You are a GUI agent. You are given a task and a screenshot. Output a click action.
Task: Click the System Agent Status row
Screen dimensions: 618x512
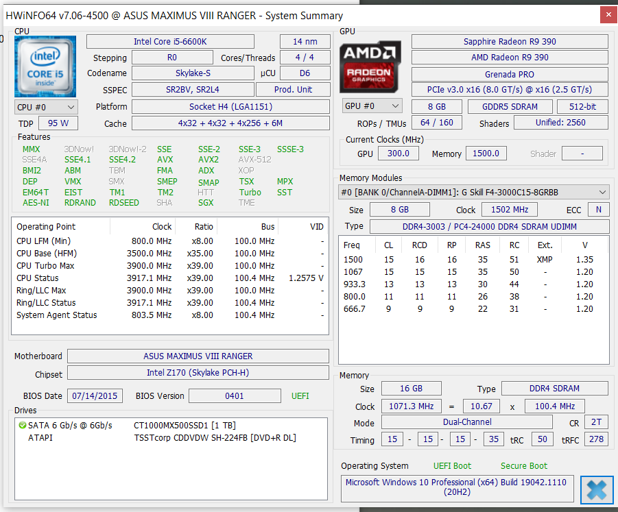[170, 315]
